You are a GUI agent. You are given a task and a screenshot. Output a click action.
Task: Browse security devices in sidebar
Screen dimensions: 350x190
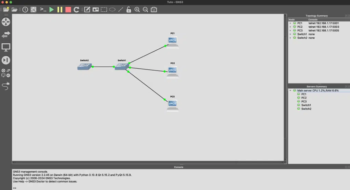pos(6,60)
